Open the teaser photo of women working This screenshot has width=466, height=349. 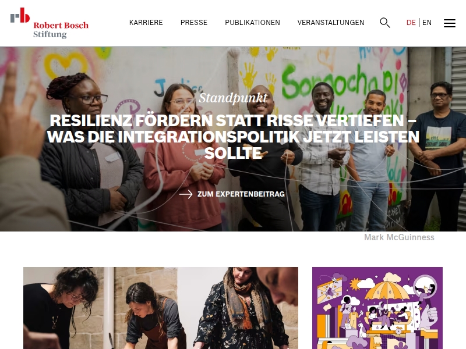(161, 308)
